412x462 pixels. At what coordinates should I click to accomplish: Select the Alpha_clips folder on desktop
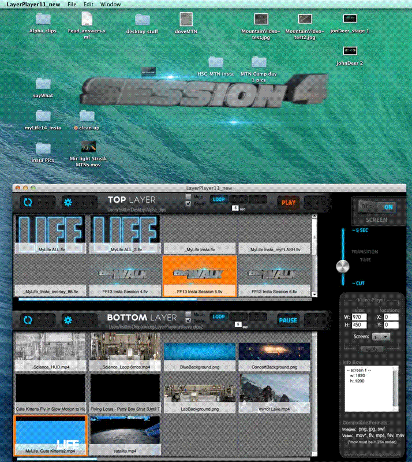pyautogui.click(x=43, y=20)
